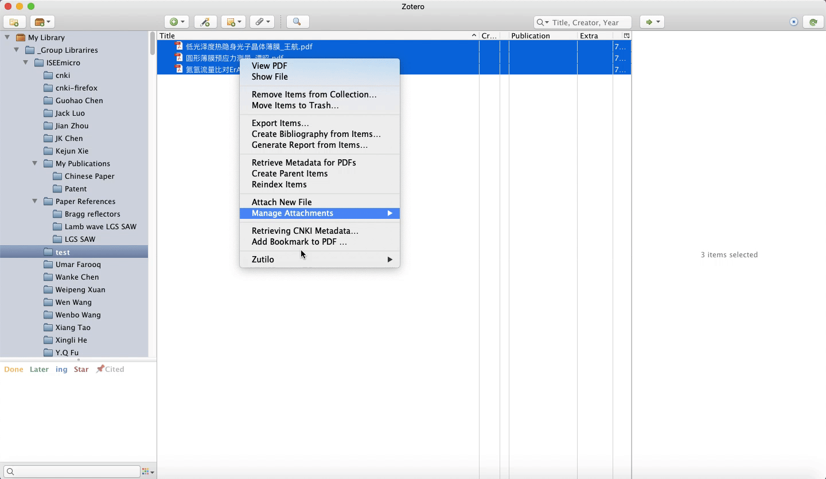826x479 pixels.
Task: Choose Retrieve Metadata for PDFs
Action: click(x=320, y=163)
